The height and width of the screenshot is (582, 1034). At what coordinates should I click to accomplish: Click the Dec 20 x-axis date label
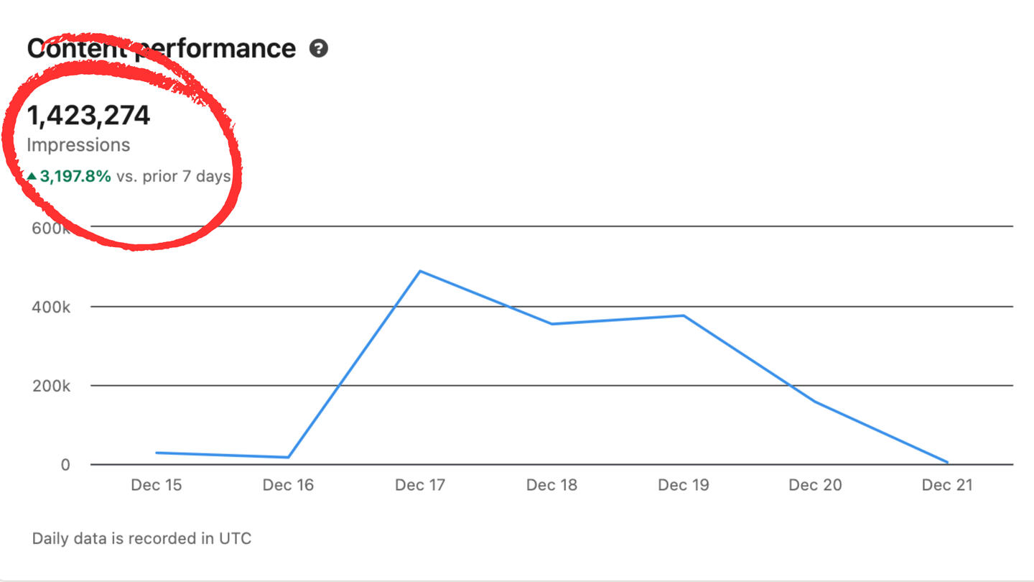[x=815, y=485]
